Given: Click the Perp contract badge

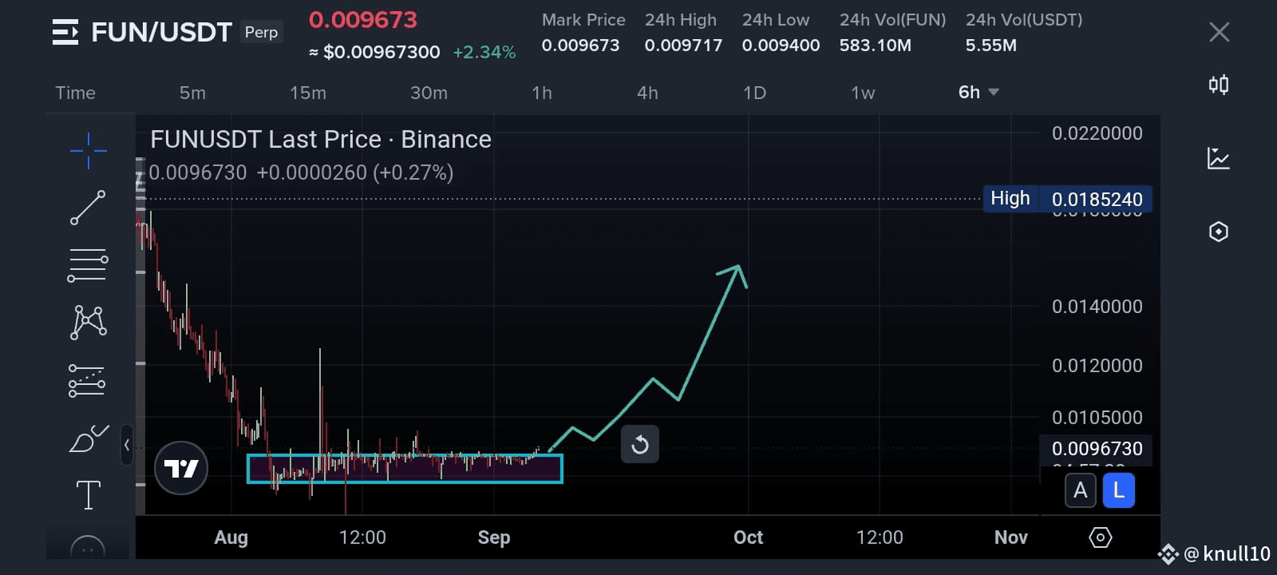Looking at the screenshot, I should [261, 32].
